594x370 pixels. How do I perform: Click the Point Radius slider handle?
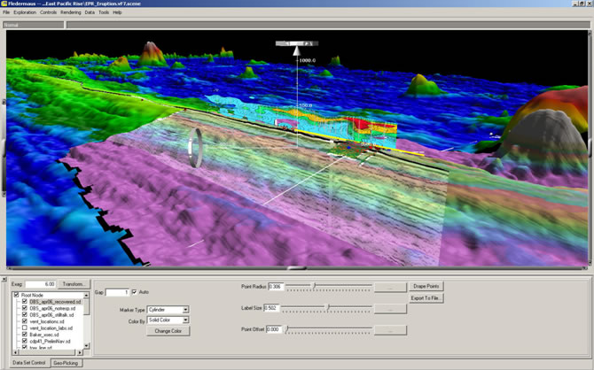[x=314, y=287]
